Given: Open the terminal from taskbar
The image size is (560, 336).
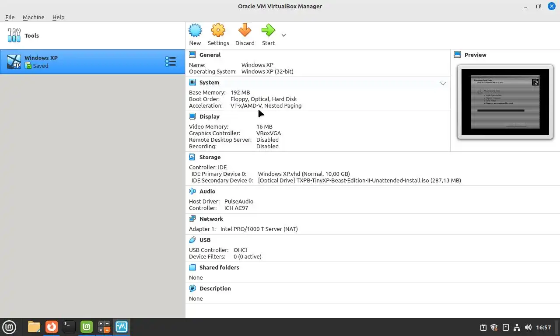Looking at the screenshot, I should point(69,327).
